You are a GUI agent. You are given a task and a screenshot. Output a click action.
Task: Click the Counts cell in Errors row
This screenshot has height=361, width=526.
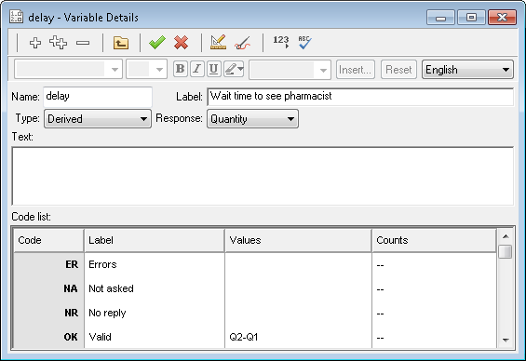click(x=434, y=264)
